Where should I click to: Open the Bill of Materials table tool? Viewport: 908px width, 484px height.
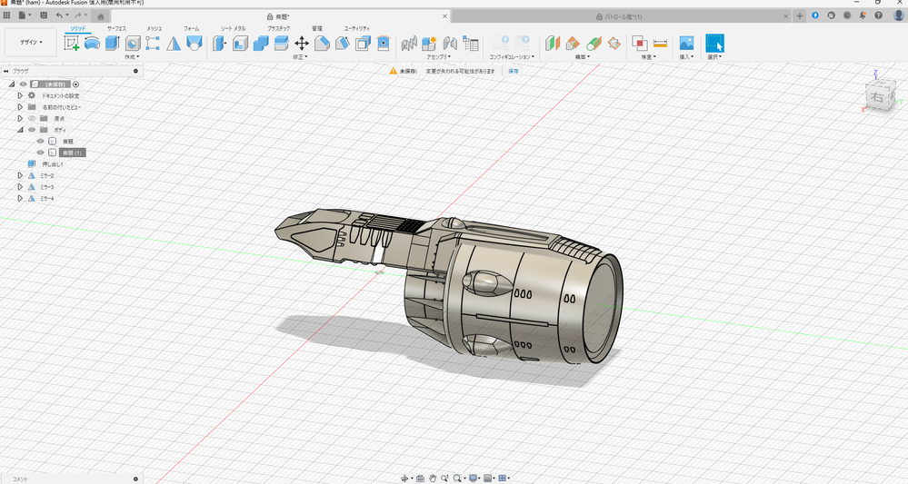pyautogui.click(x=471, y=44)
